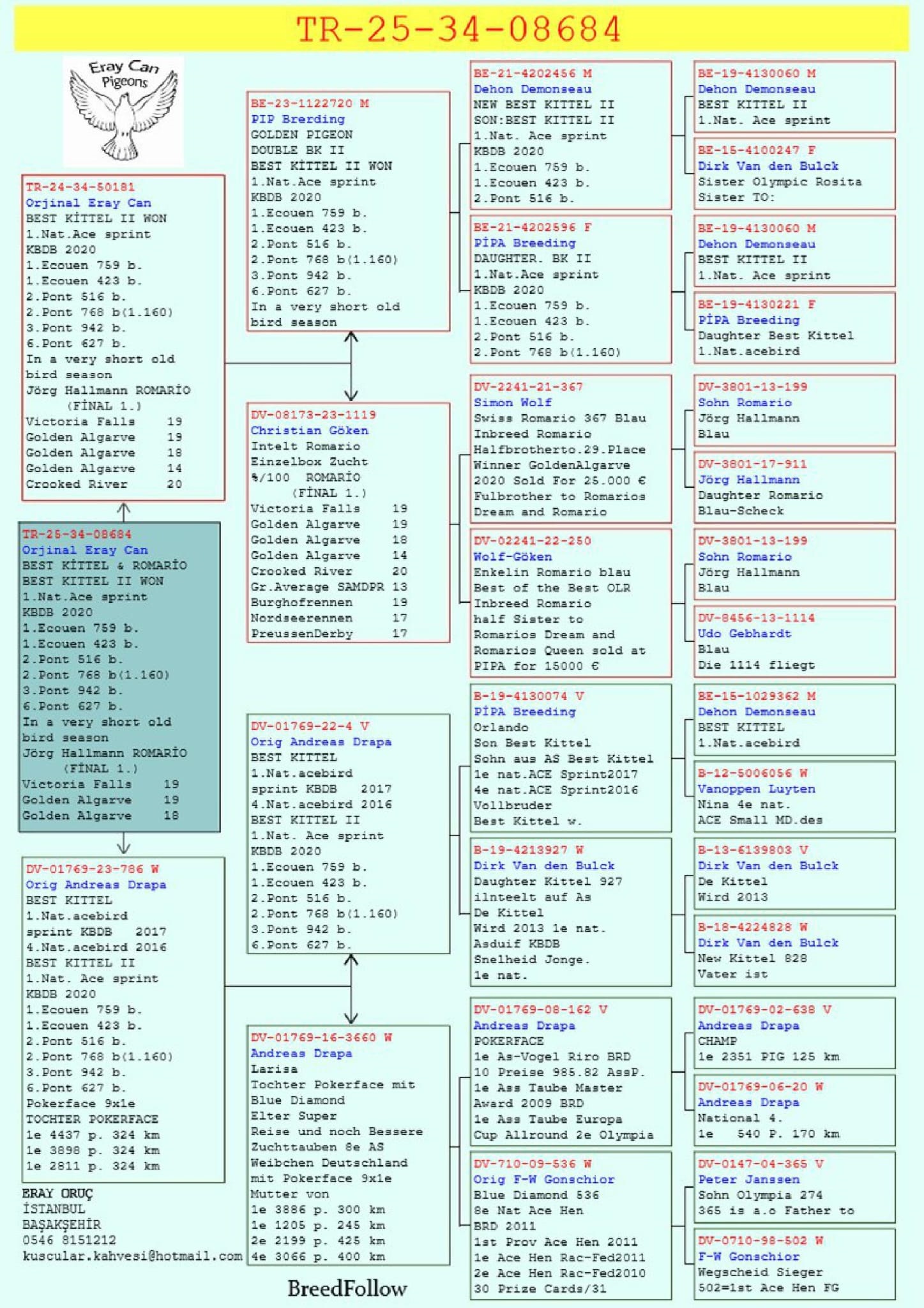Viewport: 924px width, 1308px height.
Task: Select ring number B-19-4213927 W
Action: (x=529, y=849)
